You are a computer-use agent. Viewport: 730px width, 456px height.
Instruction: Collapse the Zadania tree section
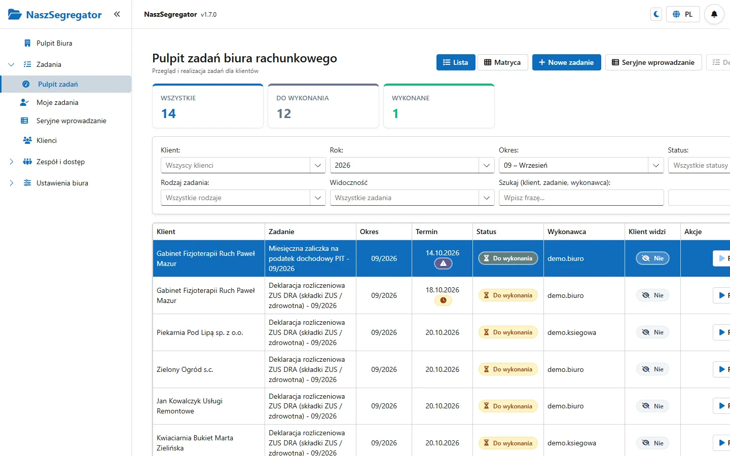pos(11,64)
